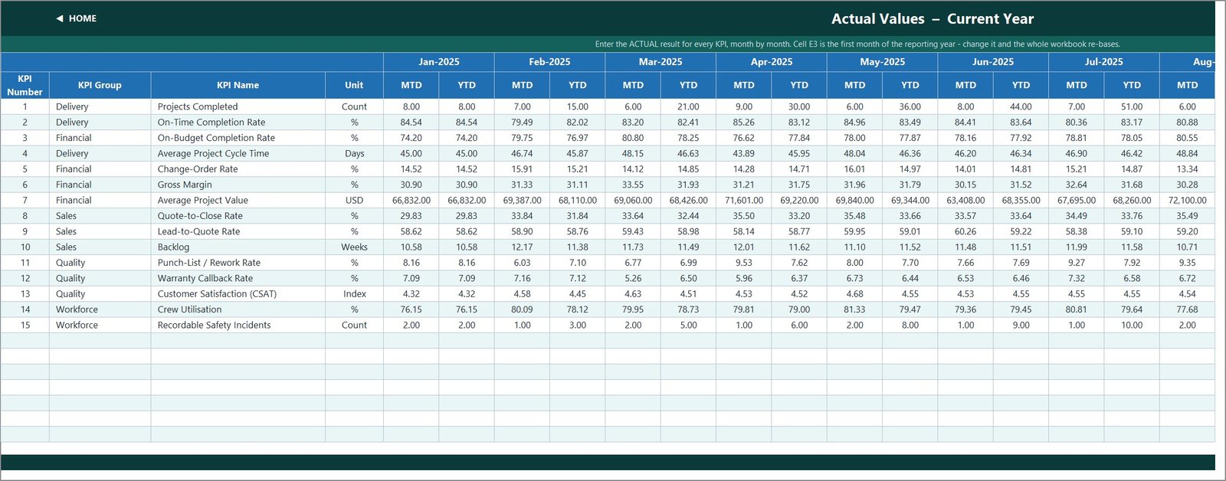
Task: Select the Warranty Callback Rate May-2025 MTD value
Action: [x=854, y=279]
